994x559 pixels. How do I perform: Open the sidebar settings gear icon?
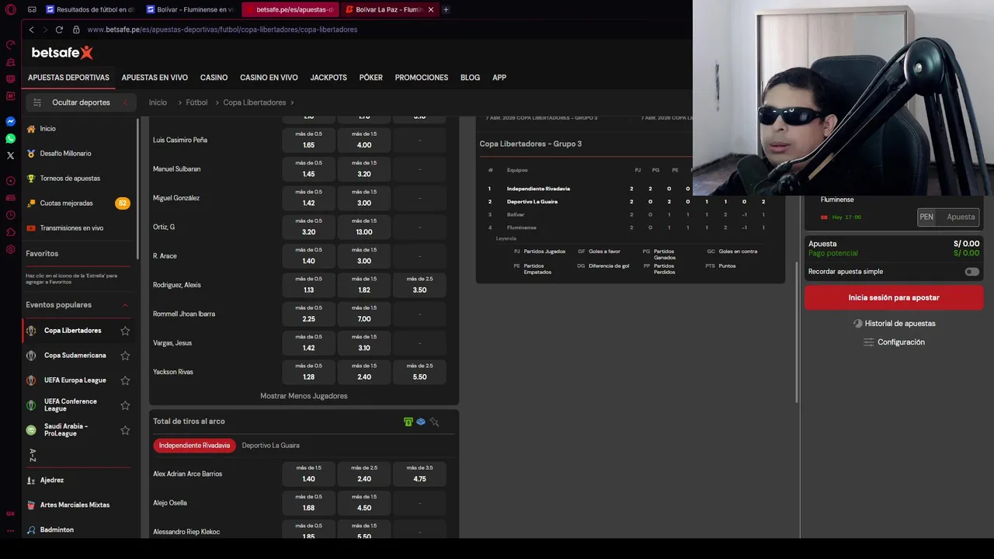[10, 249]
